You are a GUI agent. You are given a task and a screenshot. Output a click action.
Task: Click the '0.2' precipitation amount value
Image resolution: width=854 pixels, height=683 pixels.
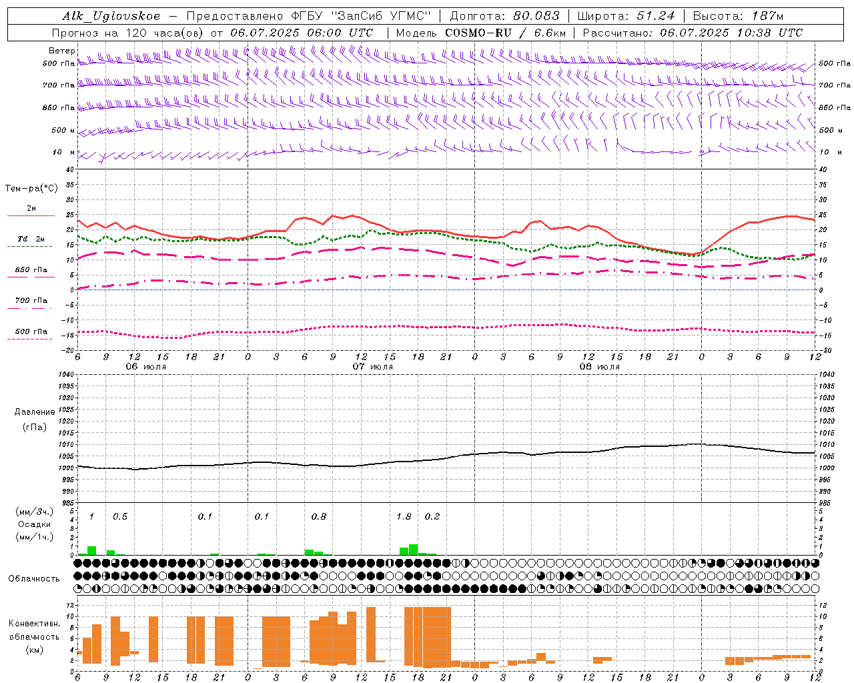point(432,517)
